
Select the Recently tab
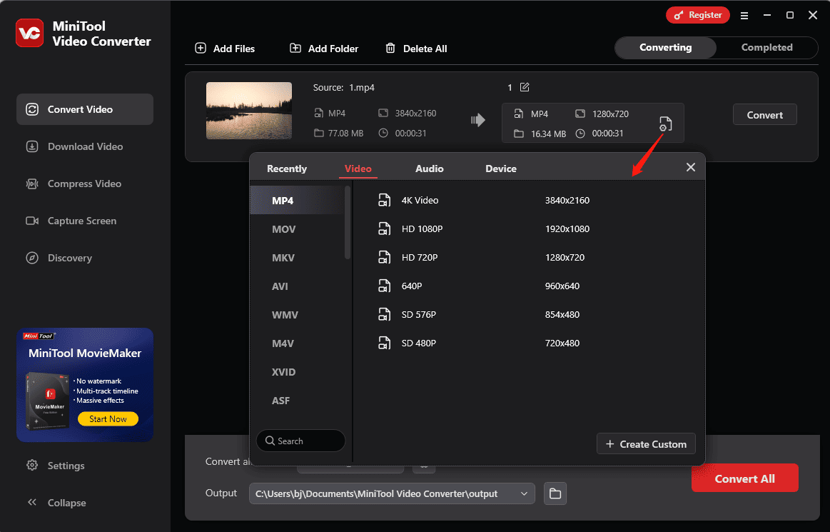click(287, 169)
